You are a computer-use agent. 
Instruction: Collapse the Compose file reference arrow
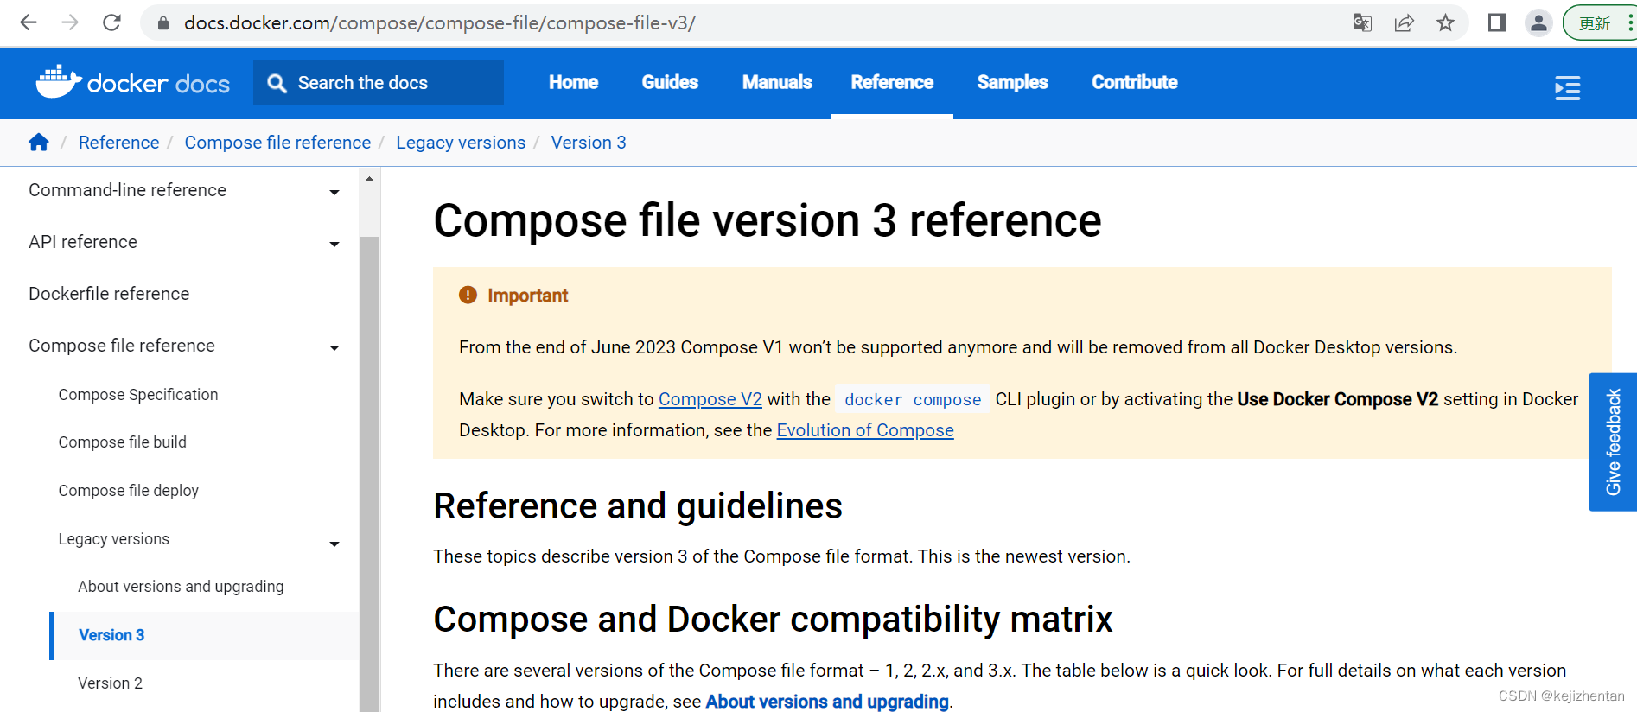[334, 348]
